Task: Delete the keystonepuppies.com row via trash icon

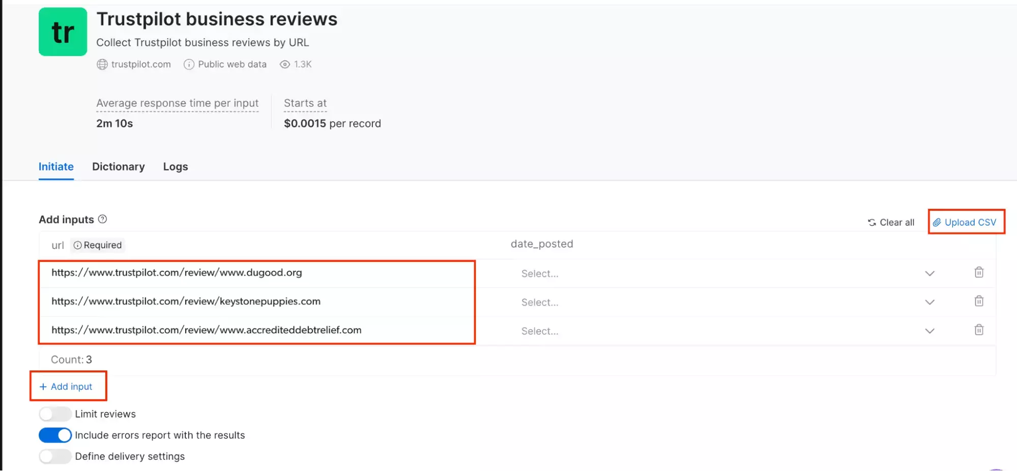Action: tap(979, 301)
